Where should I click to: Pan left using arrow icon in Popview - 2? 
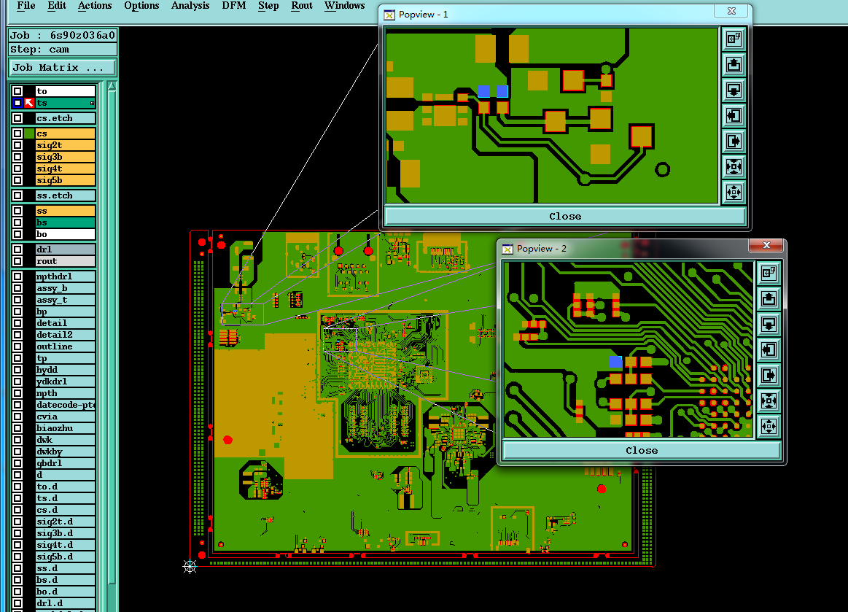tap(769, 349)
